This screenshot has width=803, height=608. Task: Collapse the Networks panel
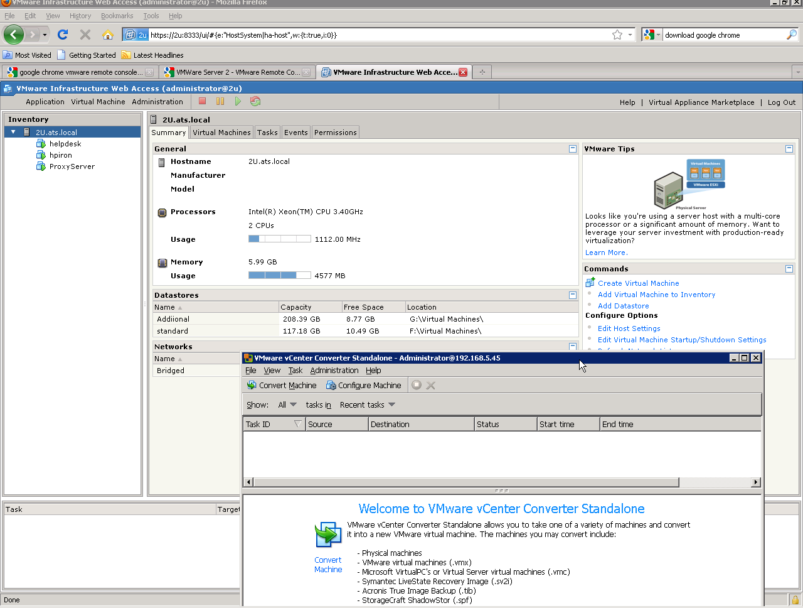(573, 347)
